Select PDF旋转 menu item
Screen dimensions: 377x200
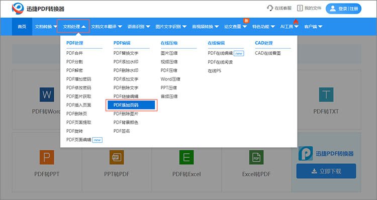click(x=74, y=131)
